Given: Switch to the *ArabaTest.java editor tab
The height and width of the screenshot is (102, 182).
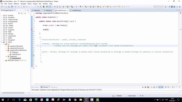Looking at the screenshot, I should [x=76, y=10].
